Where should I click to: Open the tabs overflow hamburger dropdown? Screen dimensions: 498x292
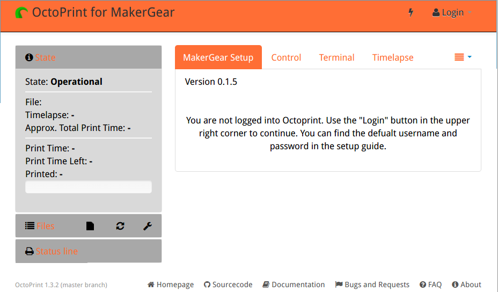[463, 57]
